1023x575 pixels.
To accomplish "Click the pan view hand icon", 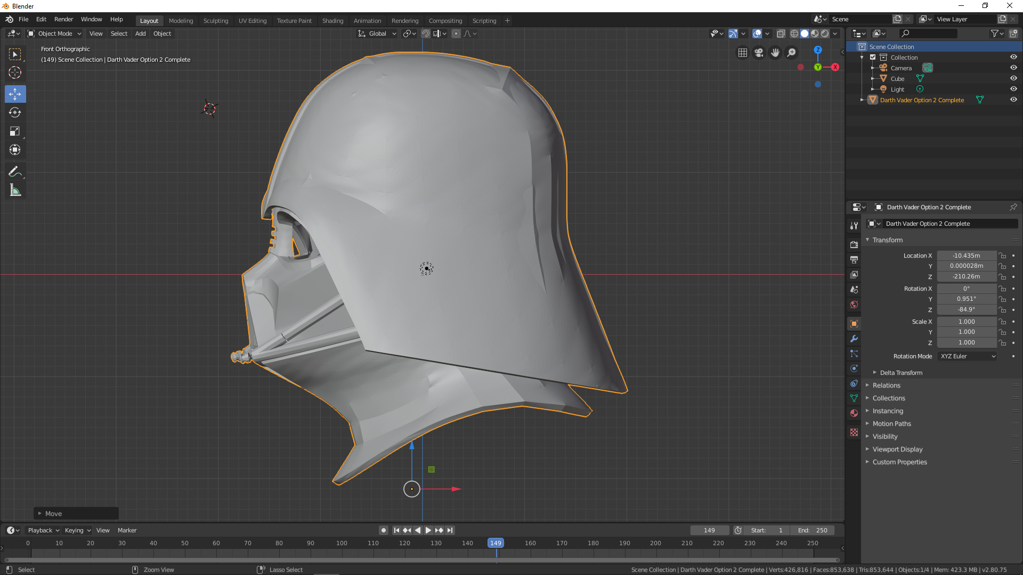I will (775, 53).
